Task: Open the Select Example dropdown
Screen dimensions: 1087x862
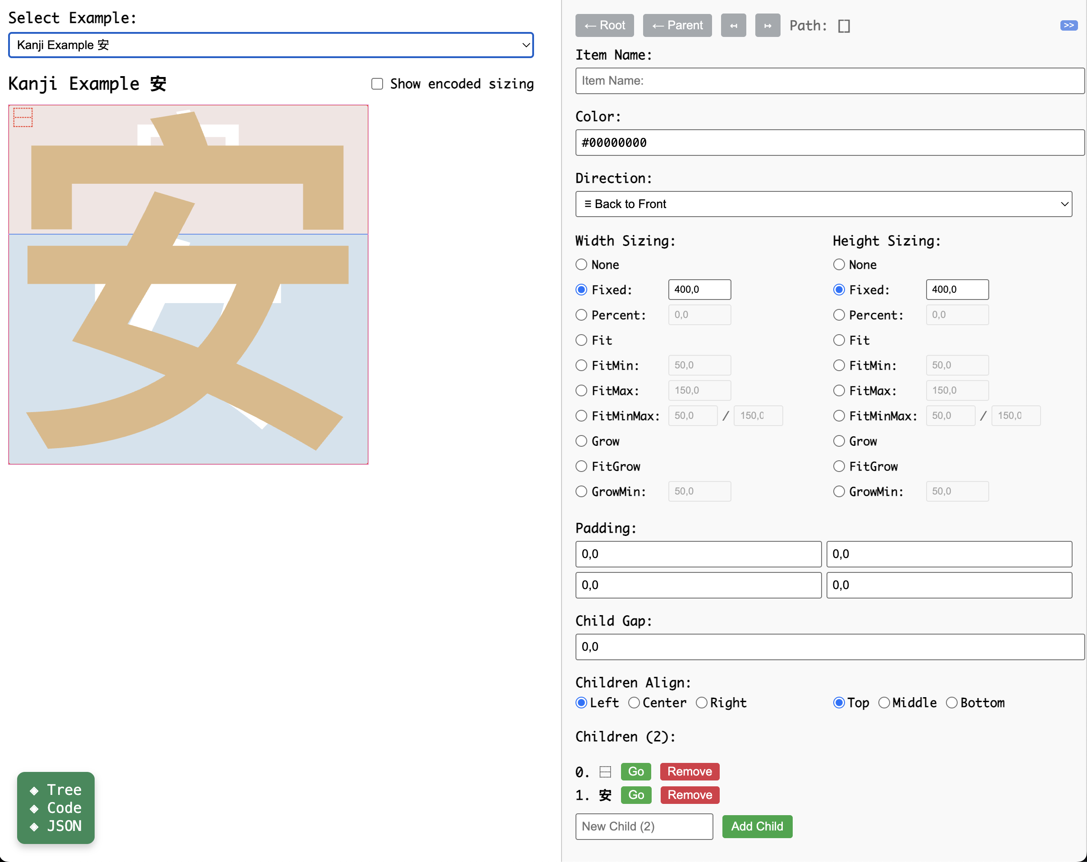Action: coord(271,45)
